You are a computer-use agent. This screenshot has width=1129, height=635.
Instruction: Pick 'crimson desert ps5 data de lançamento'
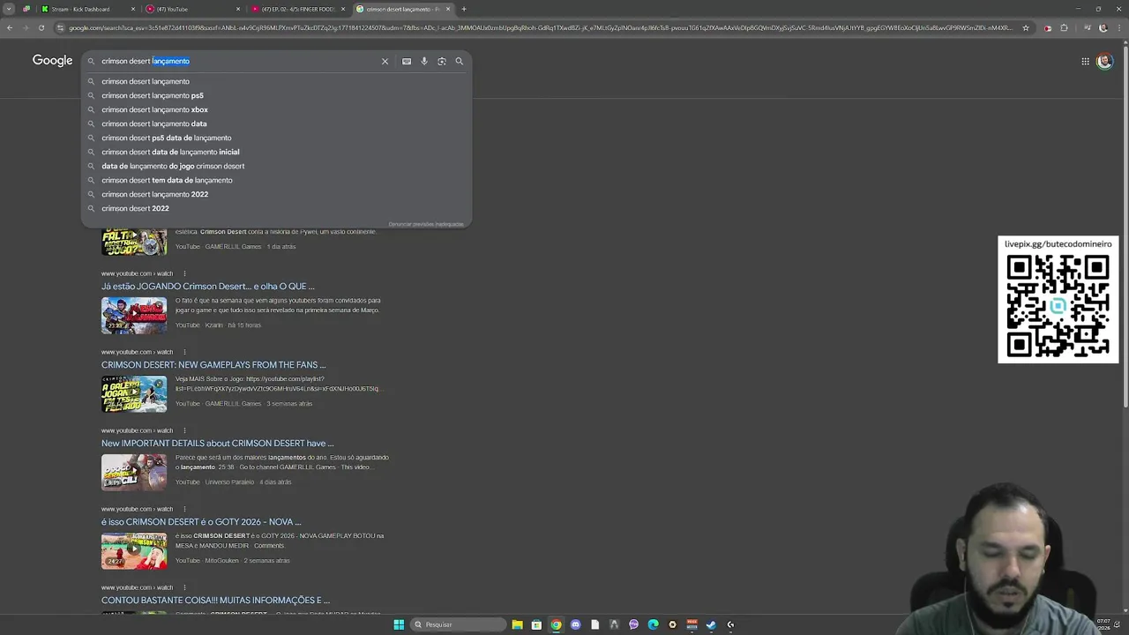click(x=167, y=138)
